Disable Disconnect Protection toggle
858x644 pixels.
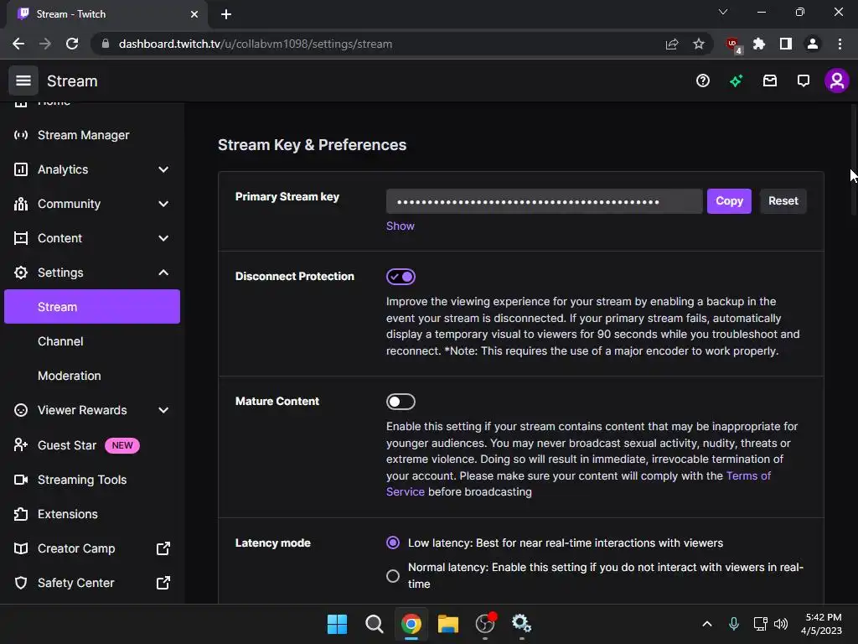coord(401,277)
